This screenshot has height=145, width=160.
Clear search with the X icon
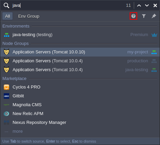point(155,5)
